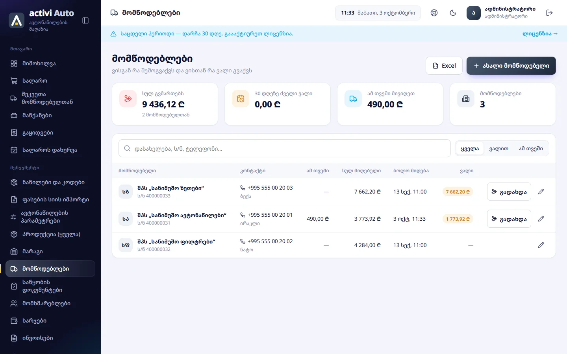Open მარაგი in the sidebar

(50, 252)
